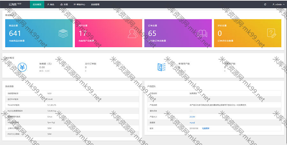Viewport: 287px width, 145px height.
Task: Click the person icon beside 角色
Action: [x=48, y=4]
